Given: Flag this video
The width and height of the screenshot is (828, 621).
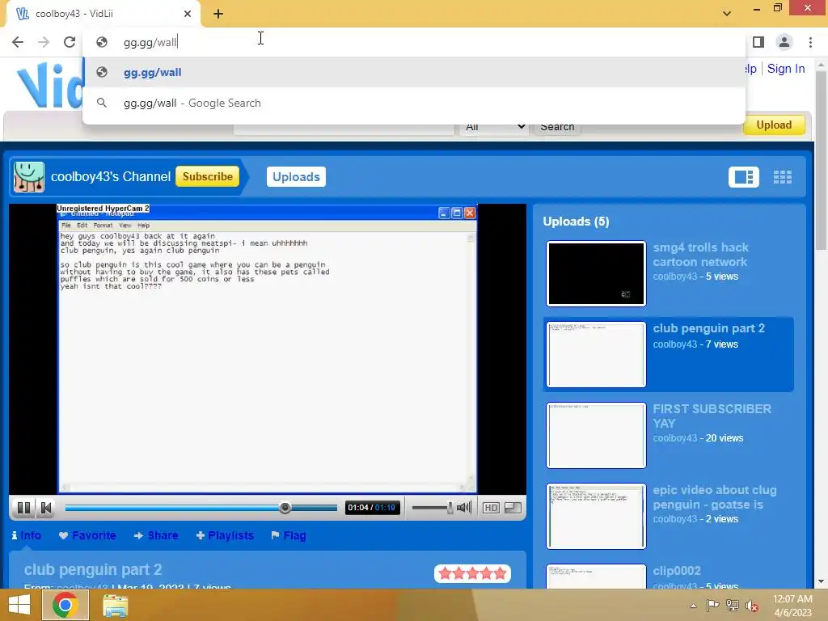Looking at the screenshot, I should point(289,535).
